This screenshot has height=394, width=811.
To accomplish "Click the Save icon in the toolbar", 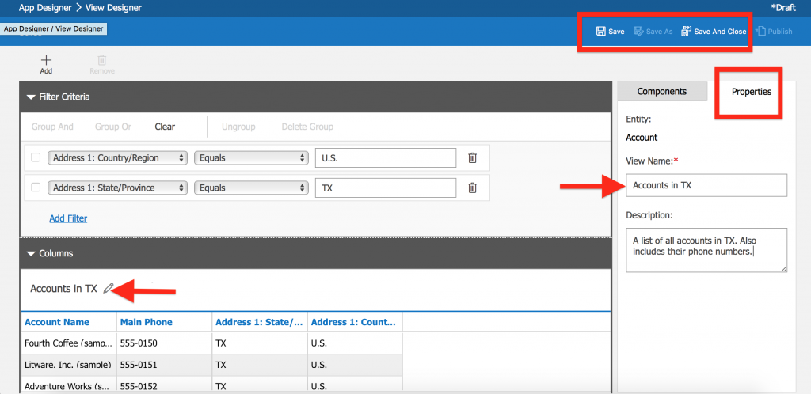I will click(601, 32).
